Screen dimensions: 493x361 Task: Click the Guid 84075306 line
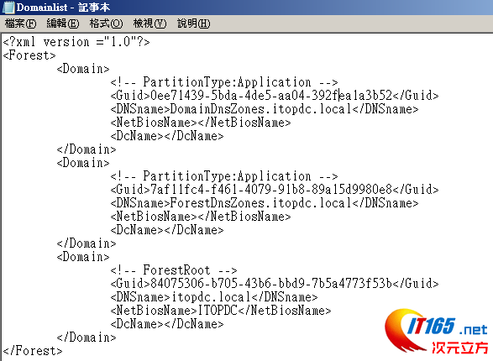point(275,284)
